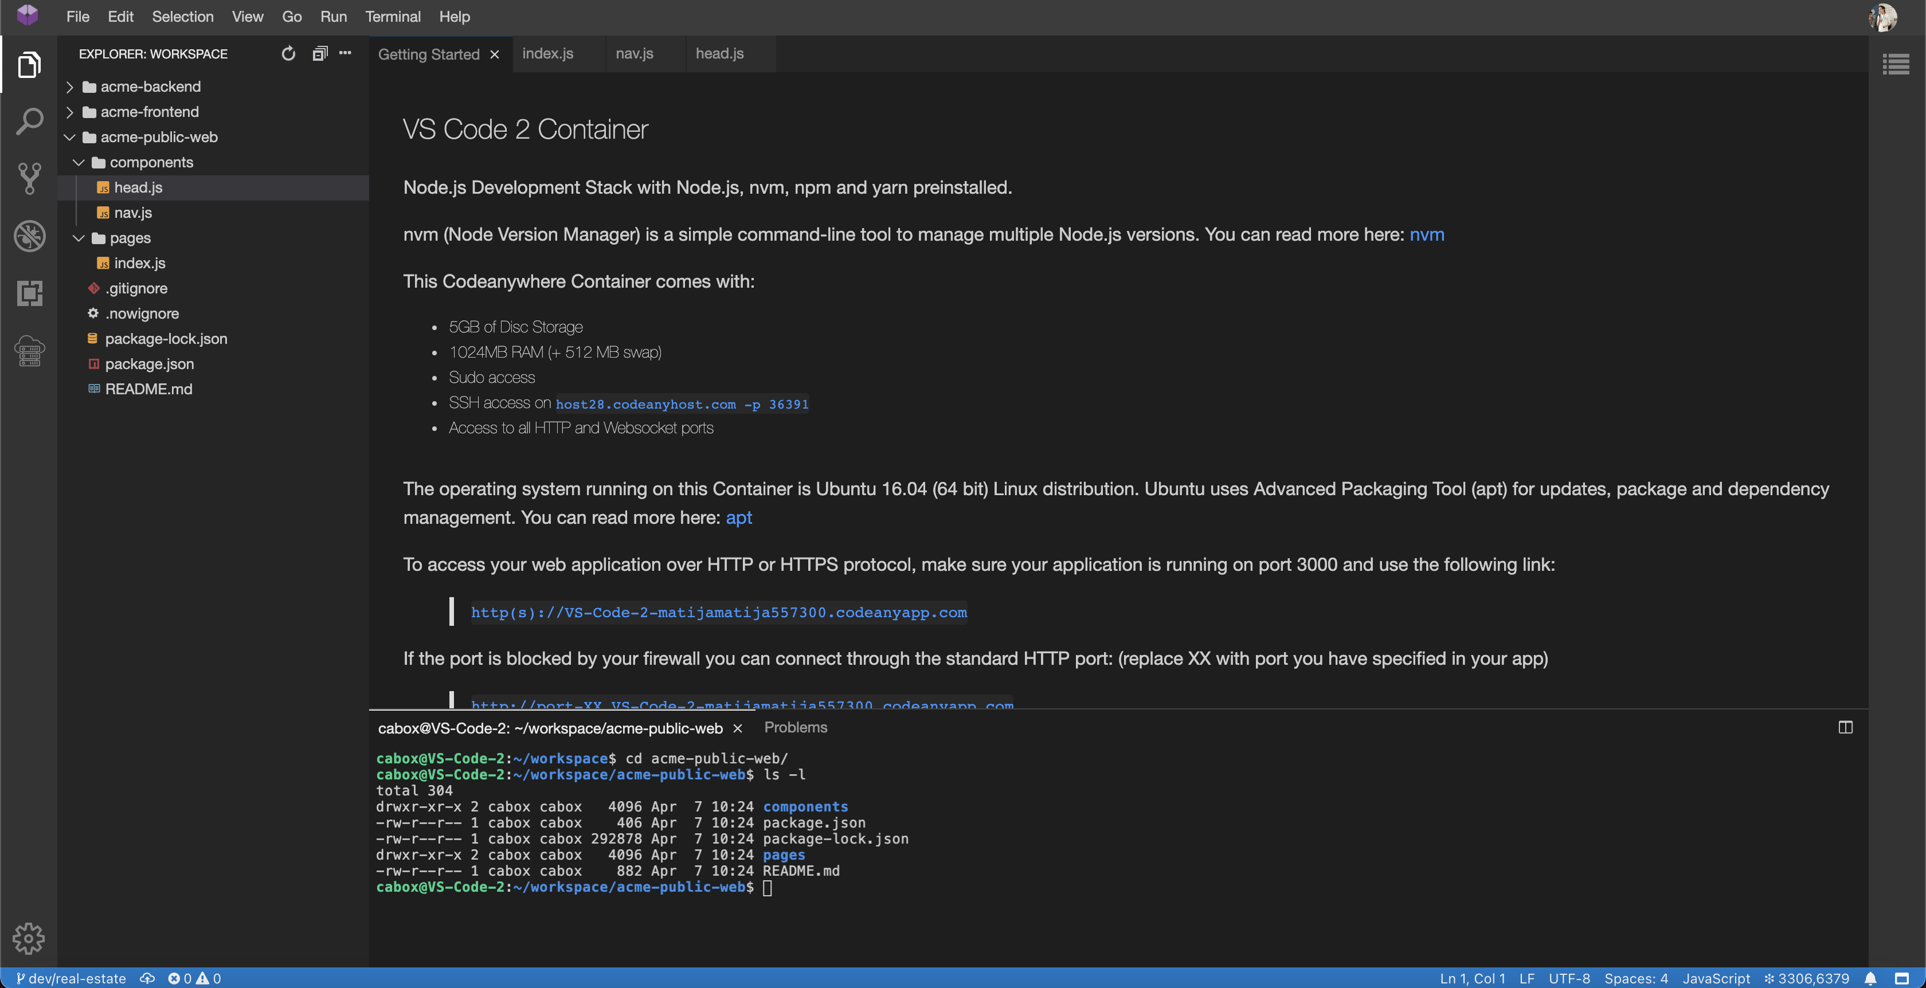Open Settings via the gear icon
1926x988 pixels.
pos(29,939)
